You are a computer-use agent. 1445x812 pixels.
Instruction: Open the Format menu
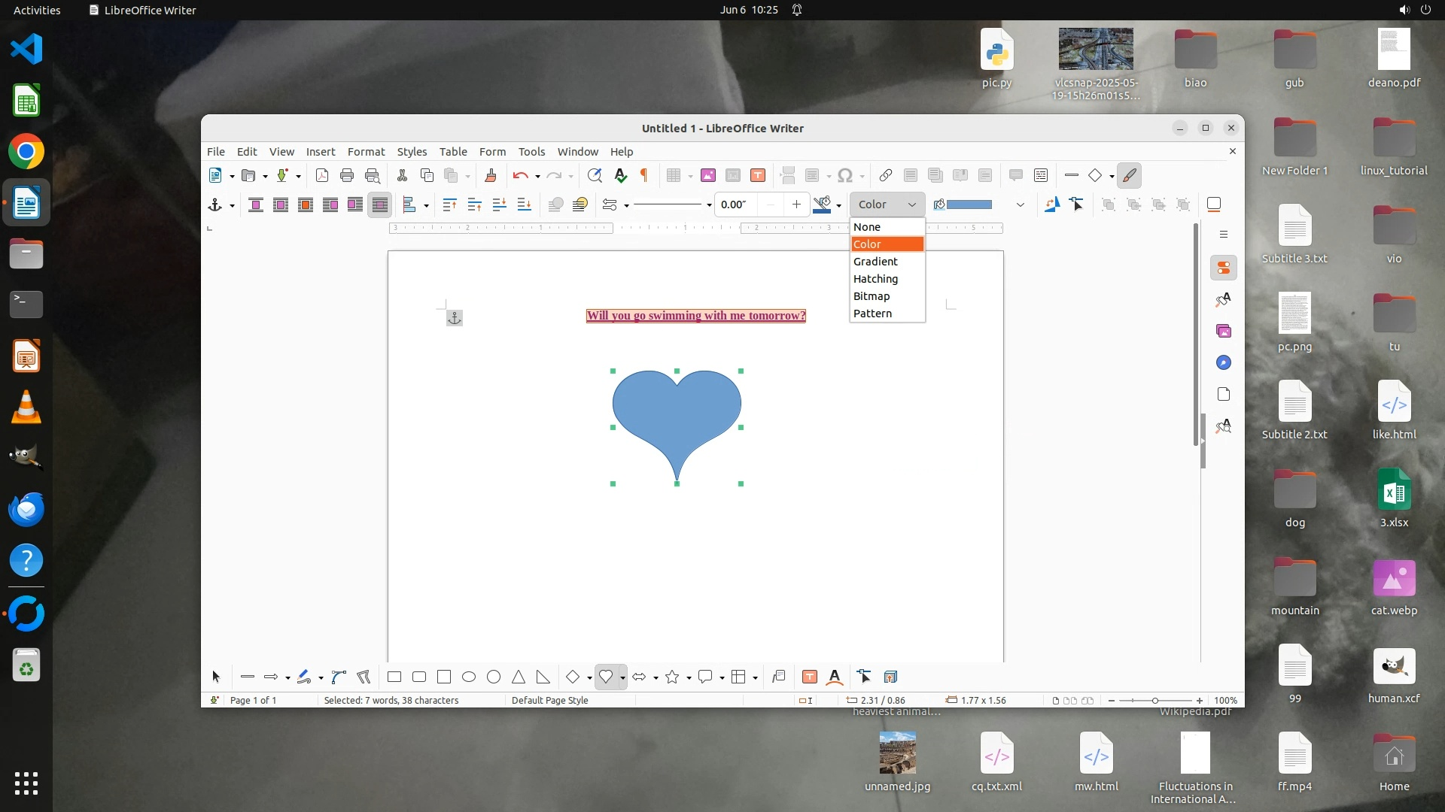pos(366,152)
